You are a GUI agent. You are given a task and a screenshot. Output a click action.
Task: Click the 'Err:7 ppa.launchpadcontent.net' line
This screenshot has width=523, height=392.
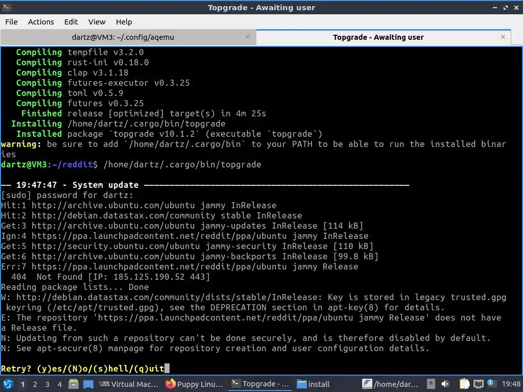pyautogui.click(x=179, y=266)
